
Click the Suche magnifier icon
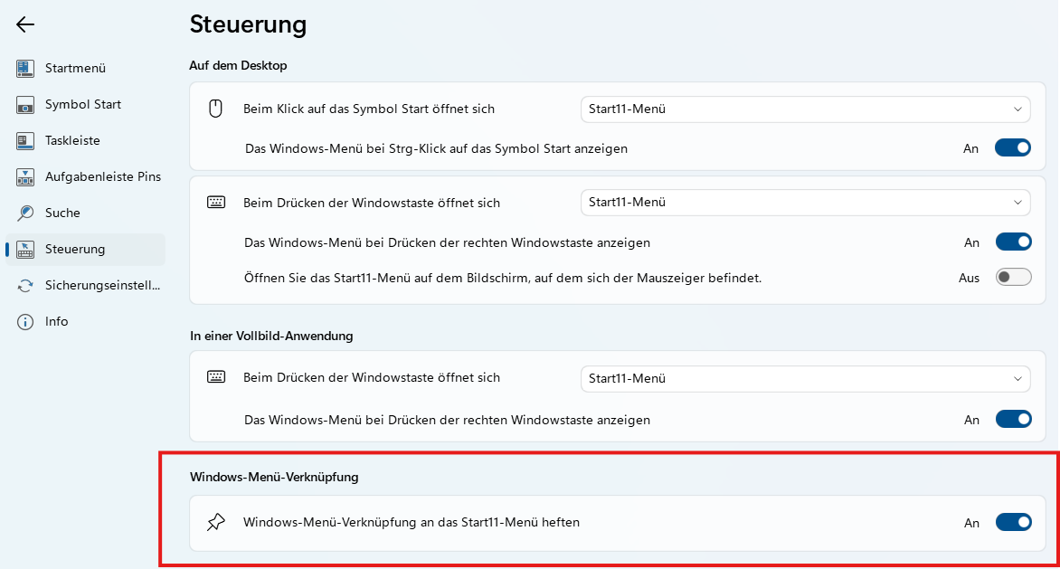25,213
